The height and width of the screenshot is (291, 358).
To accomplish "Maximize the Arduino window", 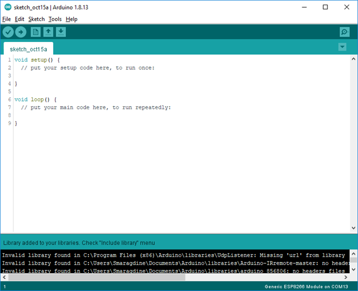I will tap(325, 7).
